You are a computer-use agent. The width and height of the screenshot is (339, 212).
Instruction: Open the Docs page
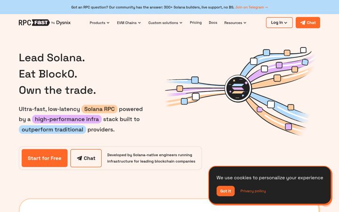(213, 23)
